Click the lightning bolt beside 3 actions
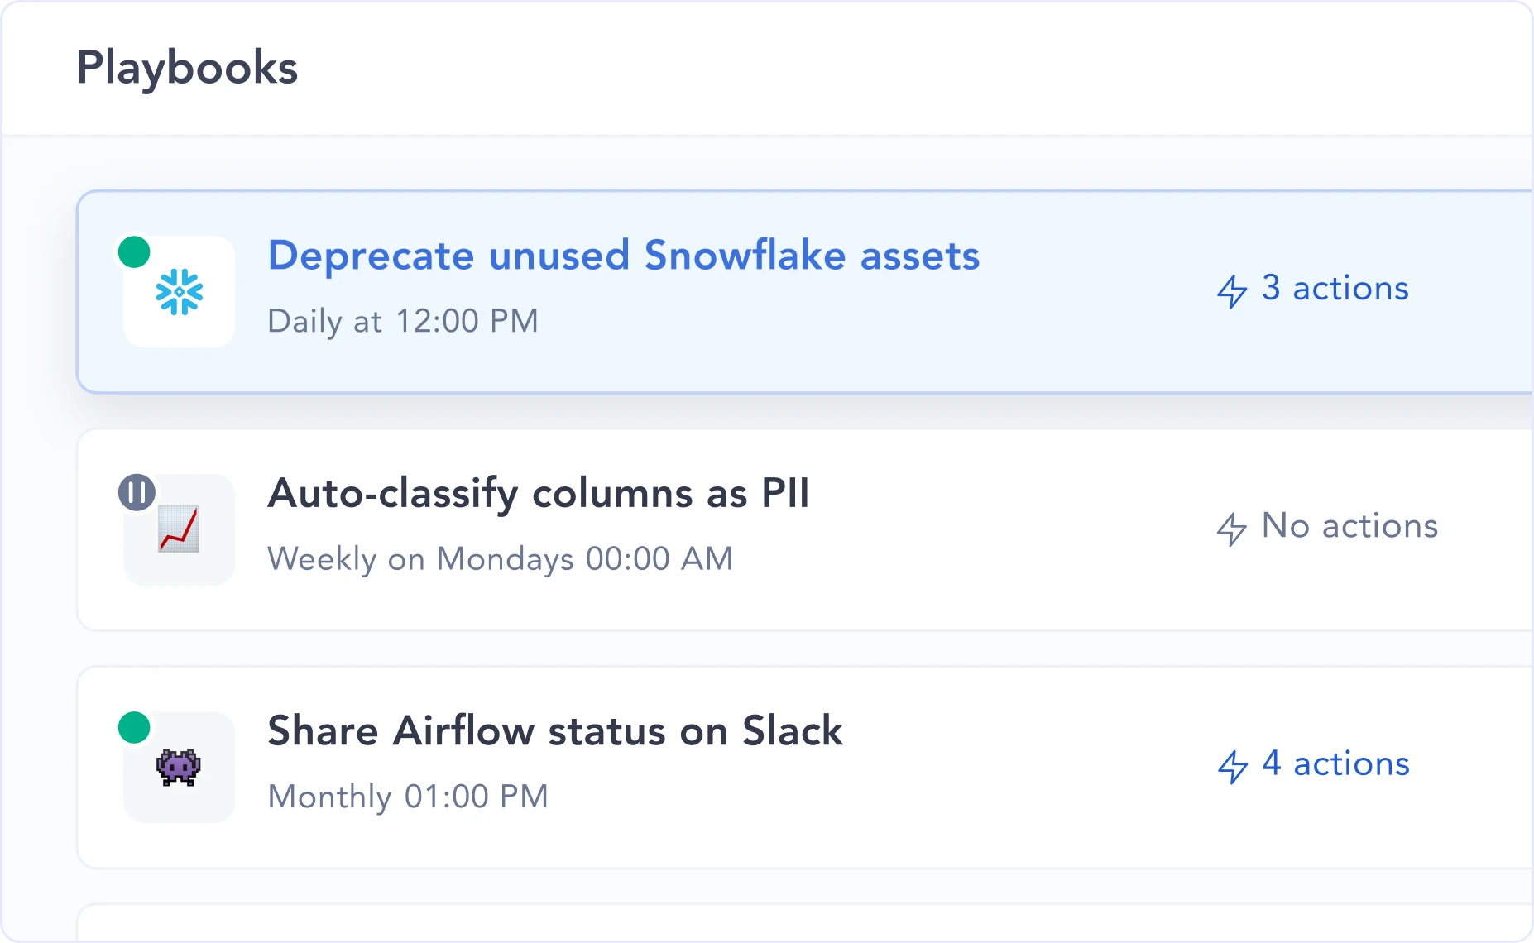This screenshot has height=943, width=1534. coord(1232,291)
